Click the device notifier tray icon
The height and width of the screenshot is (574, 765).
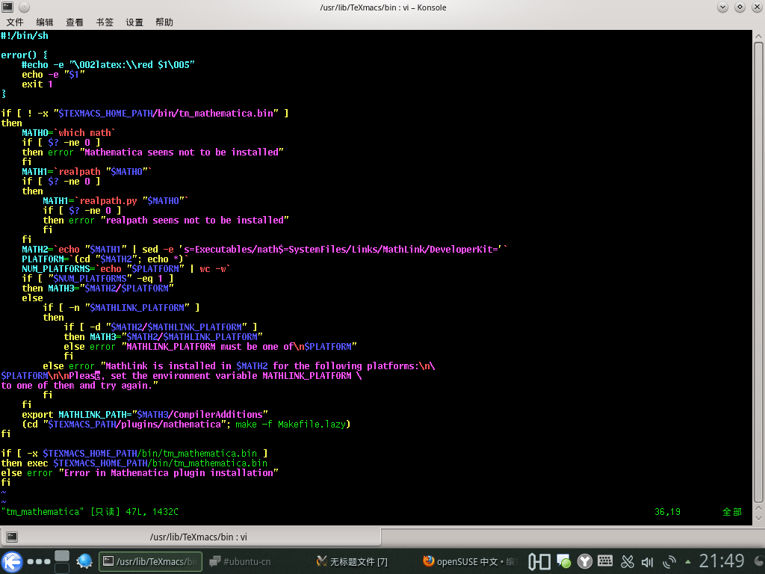click(539, 562)
